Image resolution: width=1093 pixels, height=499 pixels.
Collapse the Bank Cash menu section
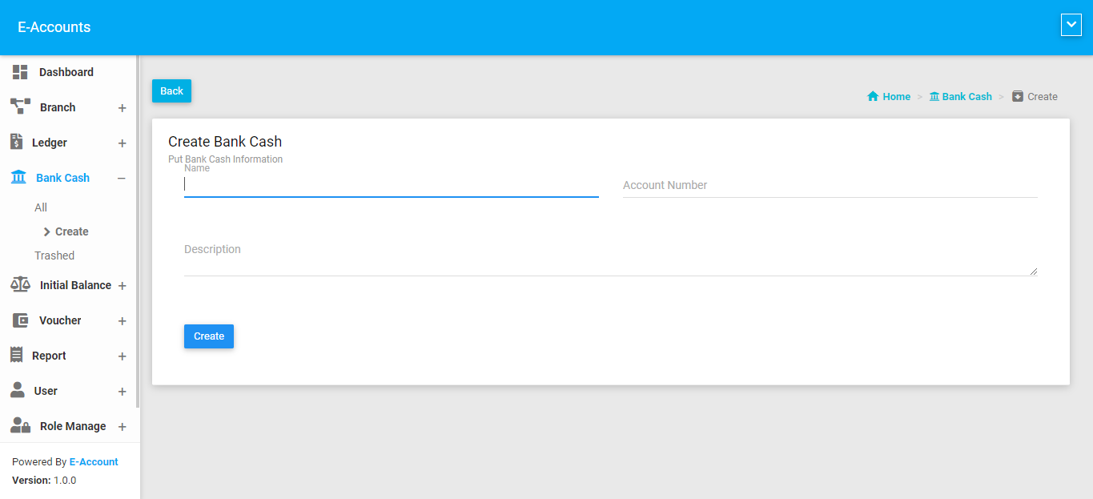coord(122,179)
